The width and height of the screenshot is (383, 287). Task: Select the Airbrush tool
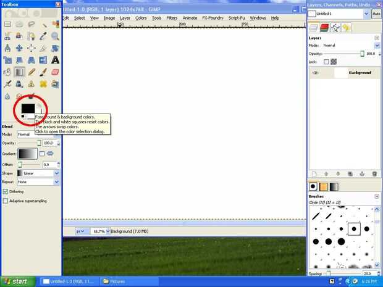click(7, 84)
